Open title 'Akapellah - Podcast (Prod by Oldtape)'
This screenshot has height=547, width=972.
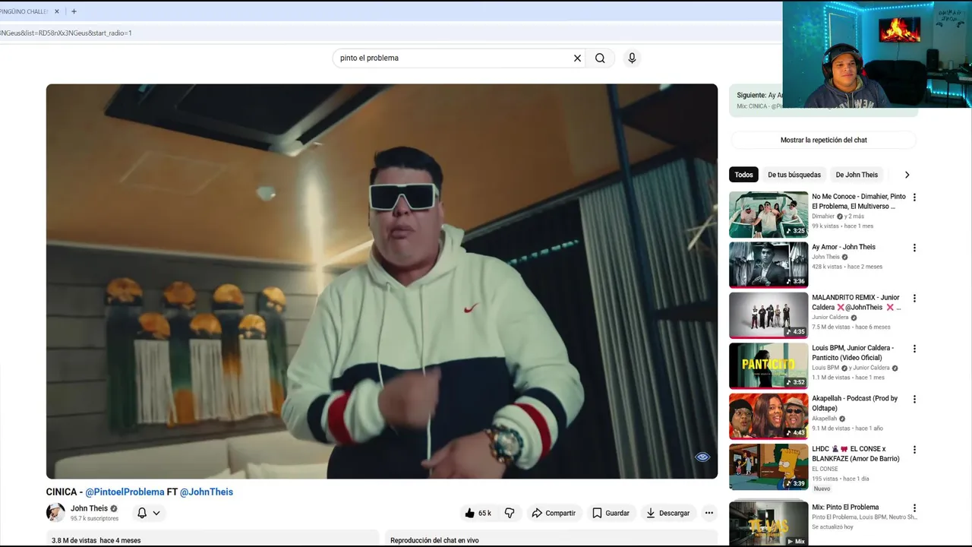click(x=855, y=403)
